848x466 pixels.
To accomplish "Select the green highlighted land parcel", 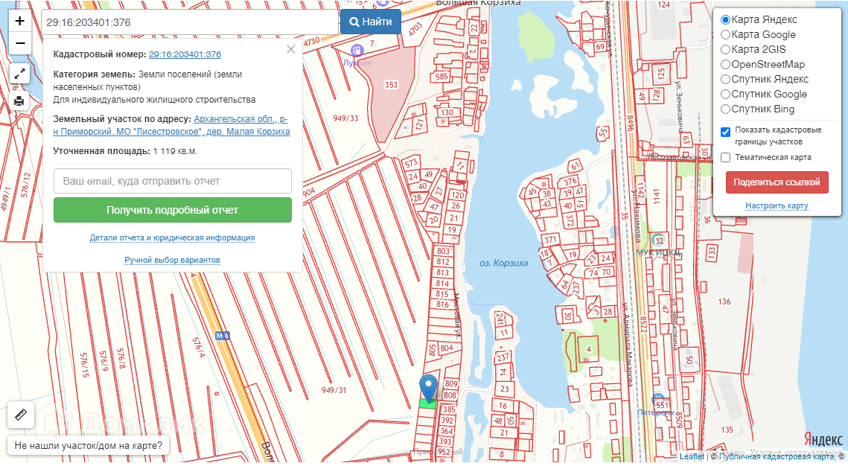I will [428, 403].
